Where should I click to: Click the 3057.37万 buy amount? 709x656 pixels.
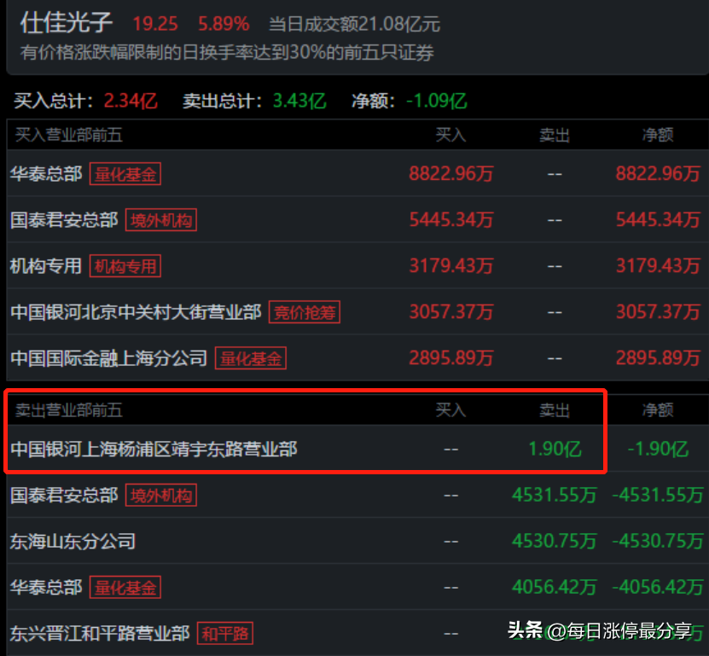[450, 312]
